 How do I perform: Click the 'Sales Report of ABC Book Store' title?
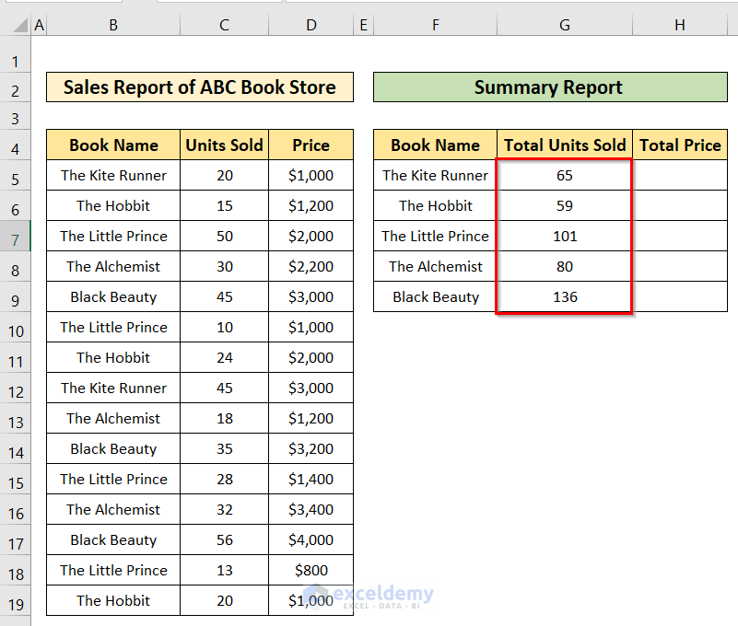tap(199, 87)
